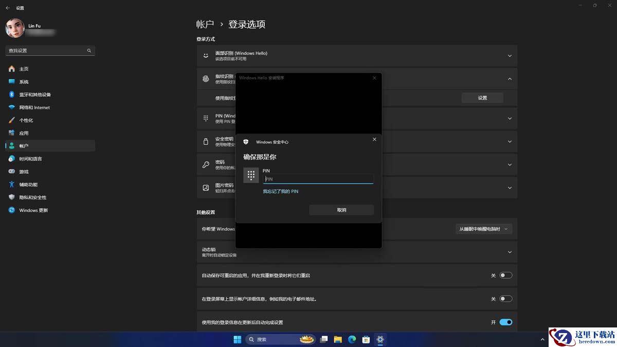617x347 pixels.
Task: Open Task View from the taskbar
Action: click(324, 339)
